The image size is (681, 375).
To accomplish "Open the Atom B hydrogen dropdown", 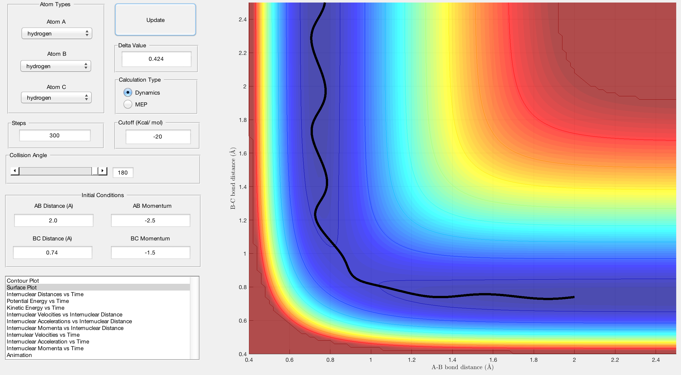I will point(56,66).
